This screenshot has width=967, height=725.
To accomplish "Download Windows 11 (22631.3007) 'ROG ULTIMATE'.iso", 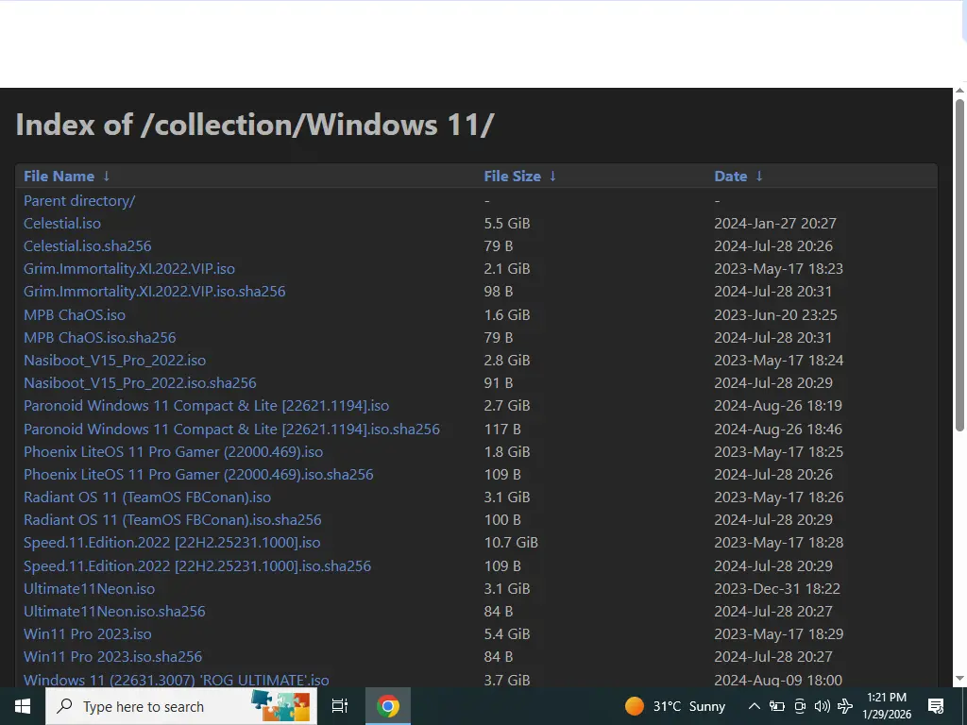I will coord(176,680).
